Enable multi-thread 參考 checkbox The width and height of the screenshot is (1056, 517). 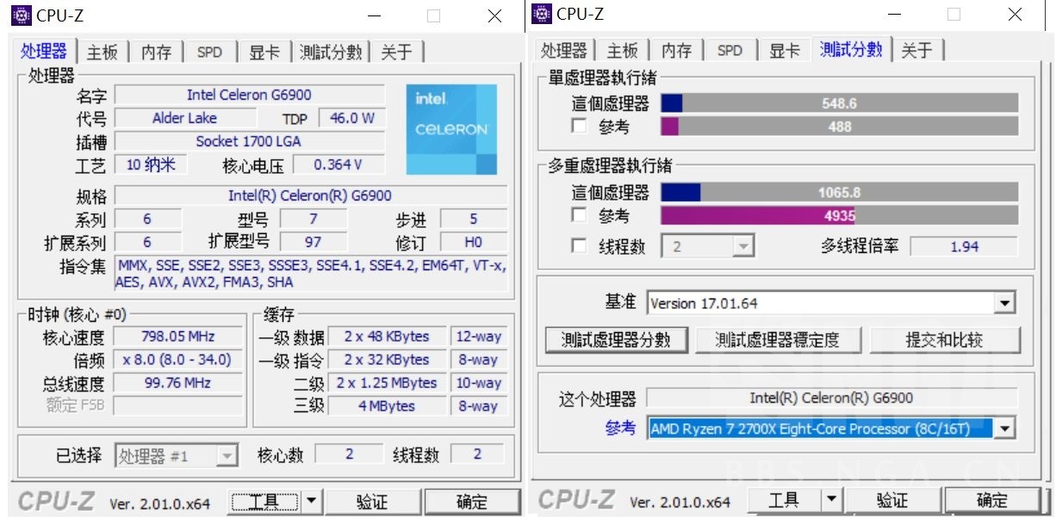pos(580,215)
